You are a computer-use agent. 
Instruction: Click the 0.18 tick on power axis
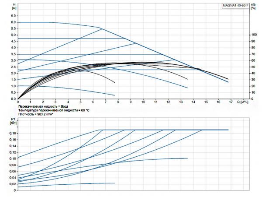coord(13,133)
